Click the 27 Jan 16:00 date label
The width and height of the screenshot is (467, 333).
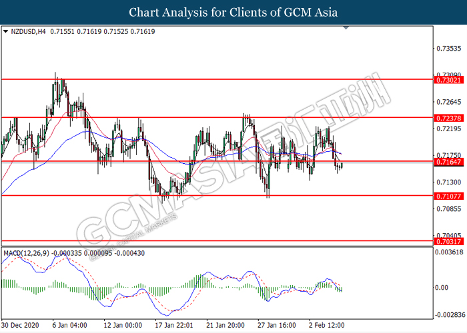[277, 325]
